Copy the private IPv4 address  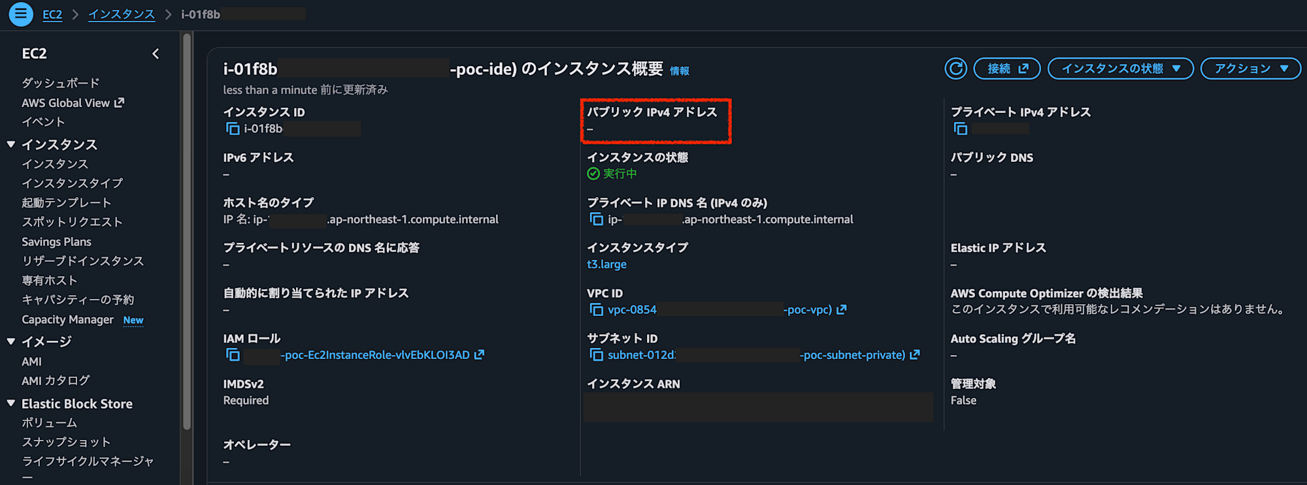[960, 129]
